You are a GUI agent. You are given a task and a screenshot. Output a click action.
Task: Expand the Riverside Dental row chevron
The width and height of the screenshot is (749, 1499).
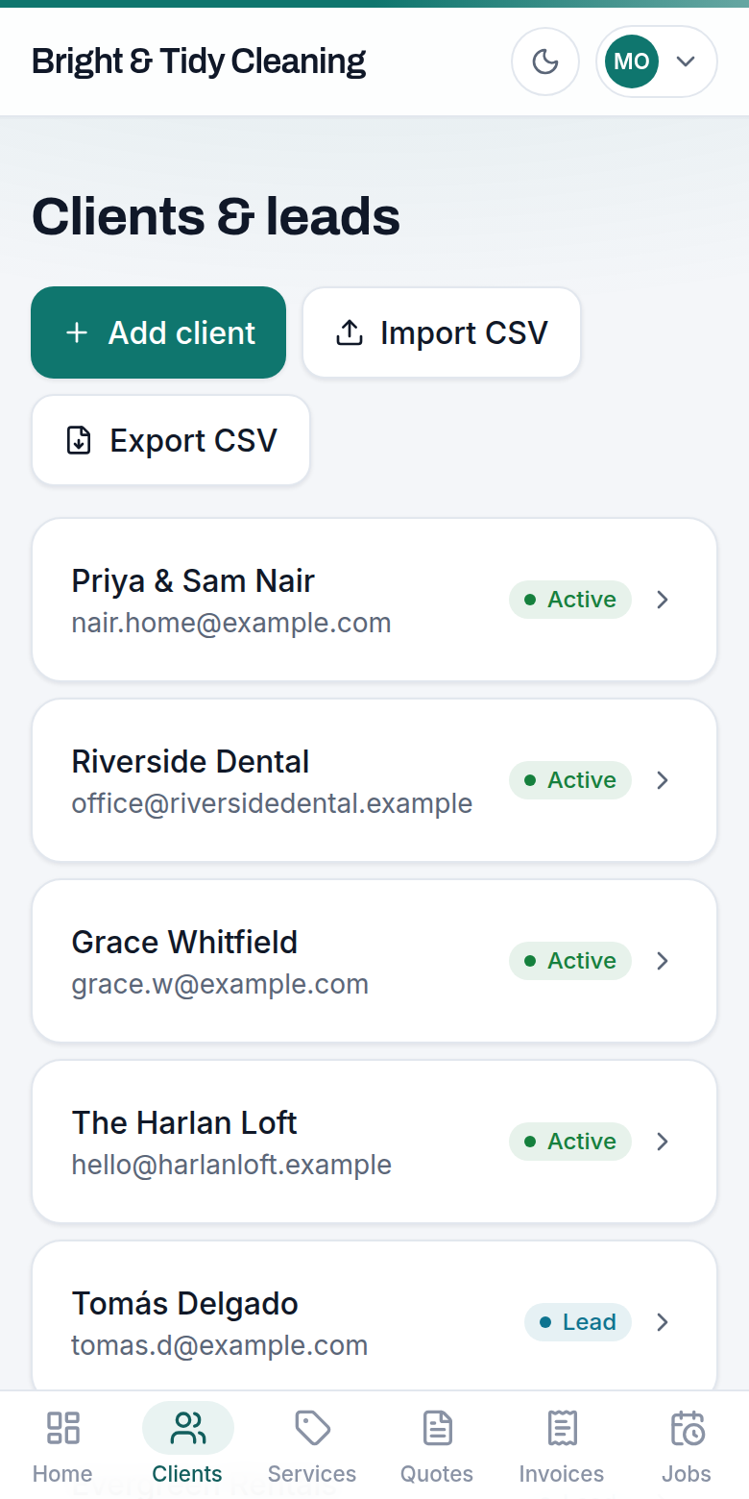[x=662, y=780]
